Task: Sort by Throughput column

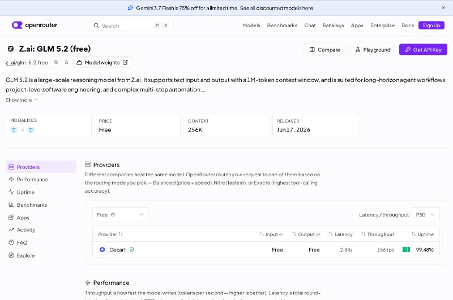Action: coord(378,234)
